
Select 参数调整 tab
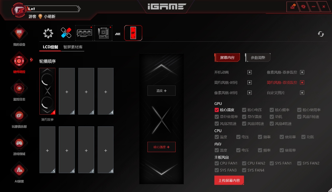tap(258, 57)
